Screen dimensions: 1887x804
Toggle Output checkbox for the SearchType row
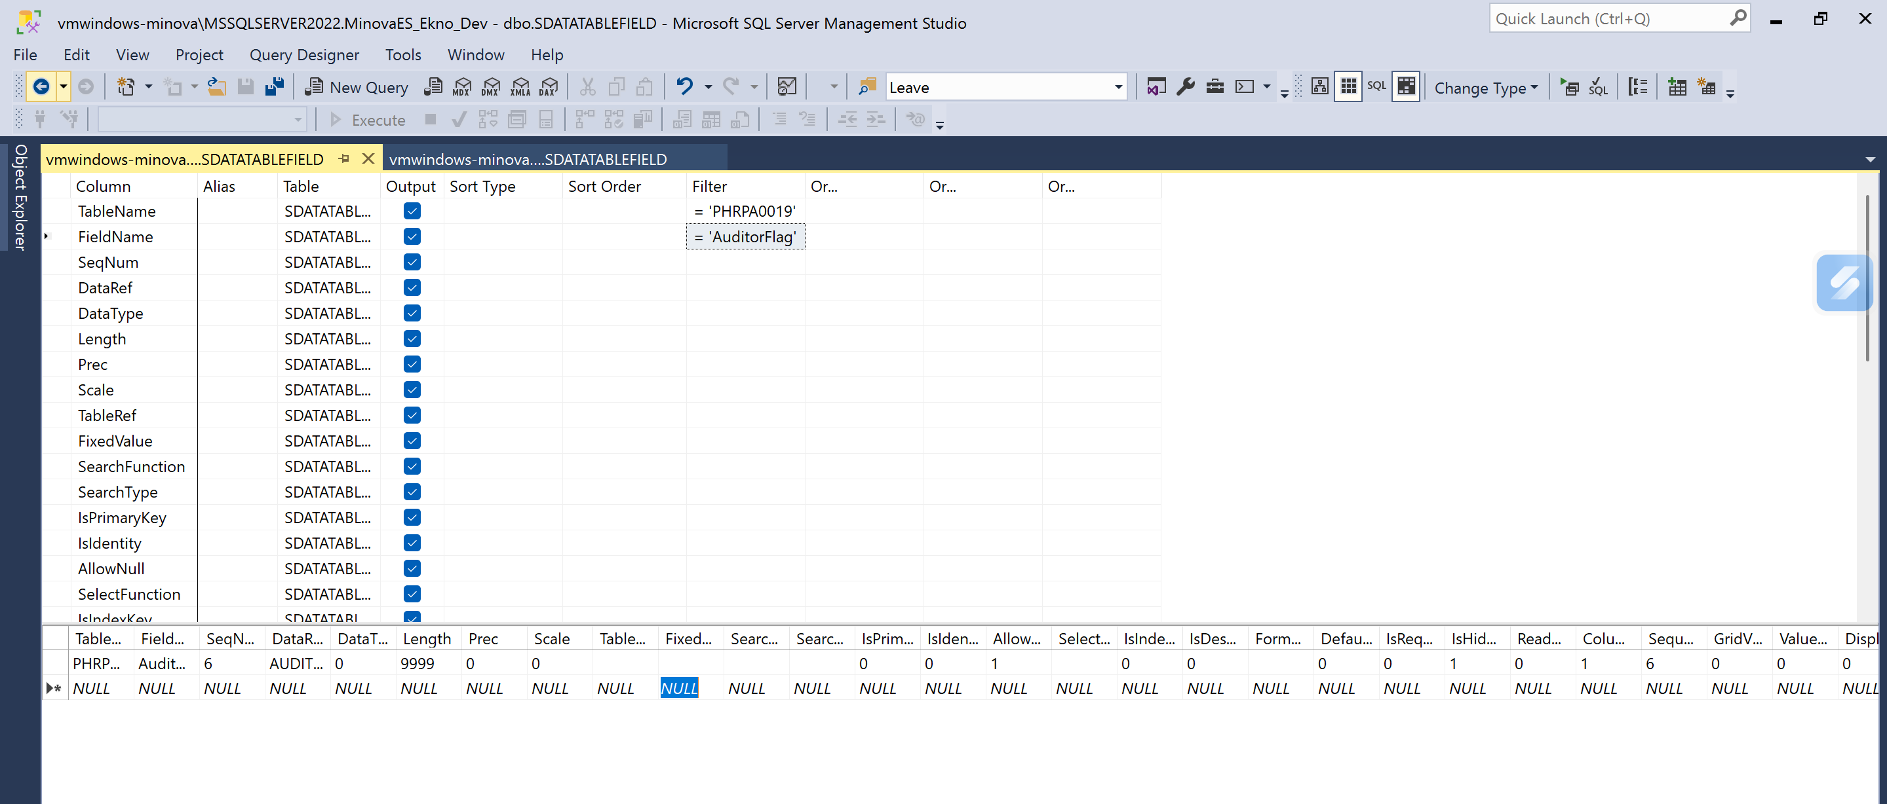click(x=412, y=492)
